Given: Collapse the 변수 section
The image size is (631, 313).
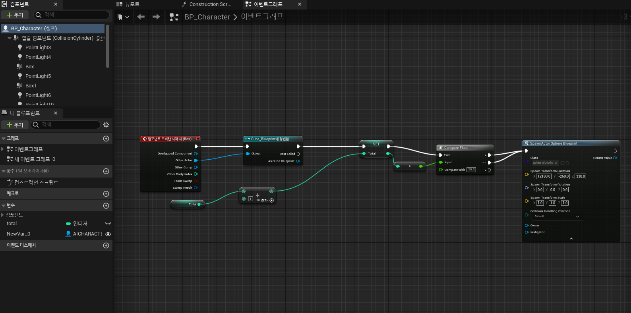Looking at the screenshot, I should (x=4, y=205).
